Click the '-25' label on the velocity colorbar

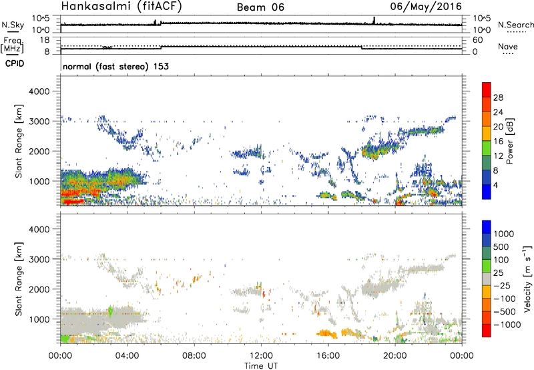point(502,286)
